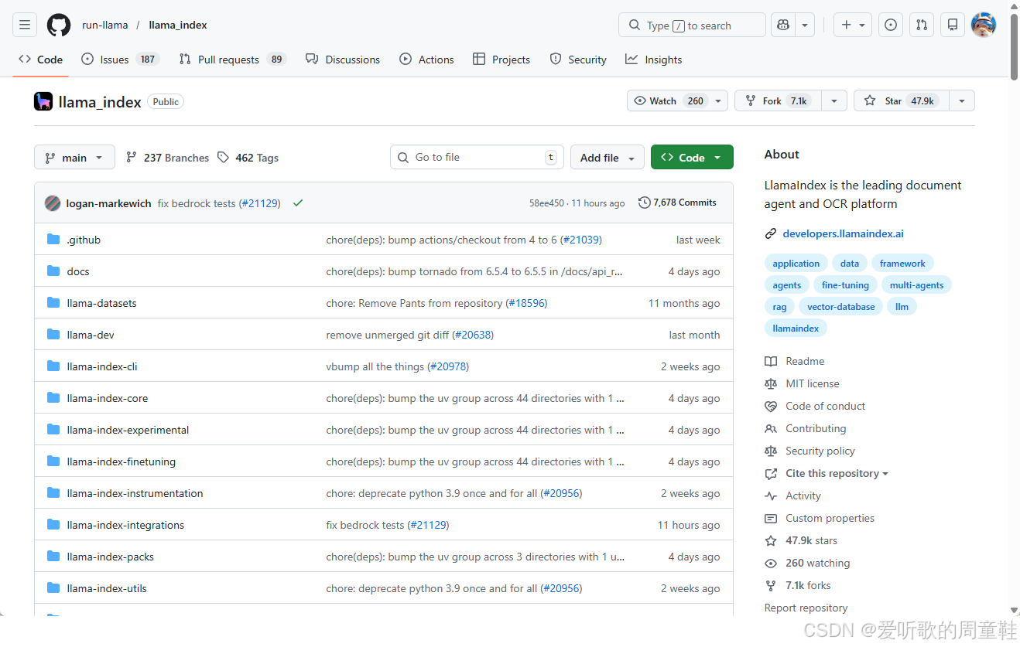The image size is (1020, 647).
Task: Open the llama-datasets folder
Action: (x=101, y=303)
